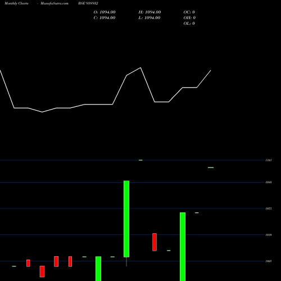Click the highest peak of the white line
Viewport: 281px width, 281px height.
(x=140, y=67)
